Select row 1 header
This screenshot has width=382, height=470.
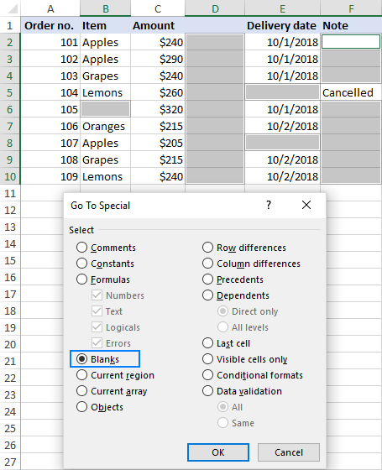pyautogui.click(x=10, y=25)
